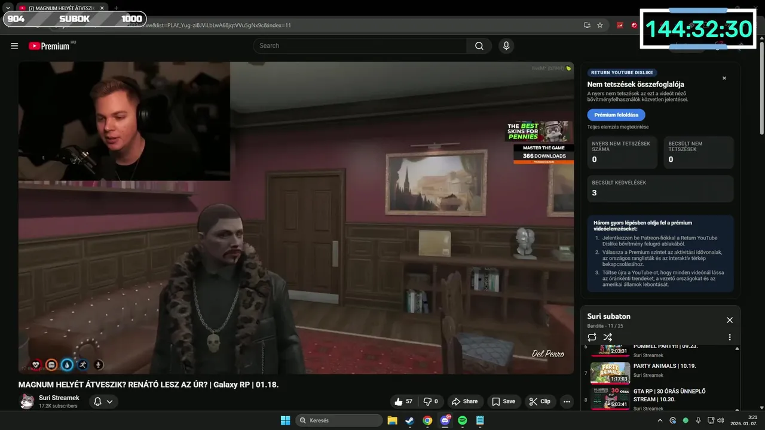765x430 pixels.
Task: Open the Suri Streamek channel name link
Action: pos(59,398)
